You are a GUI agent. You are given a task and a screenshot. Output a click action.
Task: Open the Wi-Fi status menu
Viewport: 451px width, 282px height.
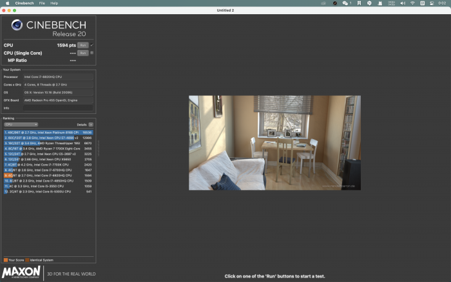click(412, 3)
